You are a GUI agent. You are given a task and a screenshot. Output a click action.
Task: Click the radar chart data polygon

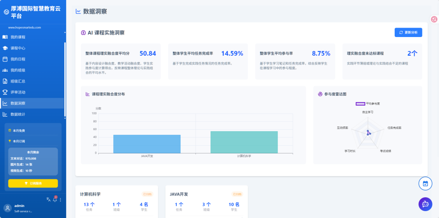pyautogui.click(x=368, y=133)
